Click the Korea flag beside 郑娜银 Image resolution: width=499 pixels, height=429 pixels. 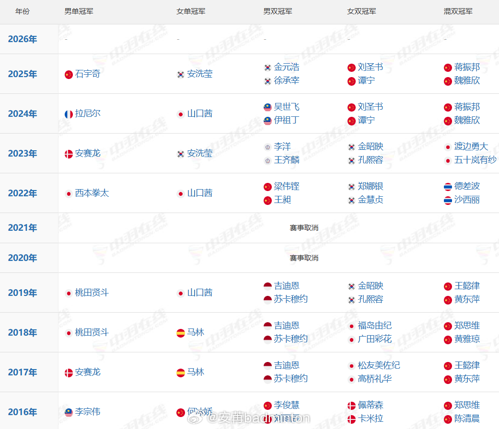point(351,187)
